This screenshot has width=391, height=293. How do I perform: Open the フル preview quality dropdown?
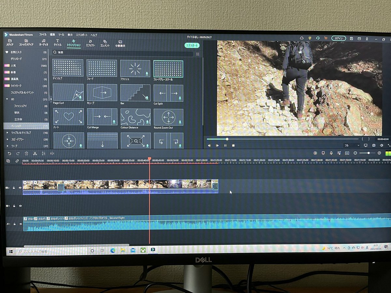click(x=352, y=145)
